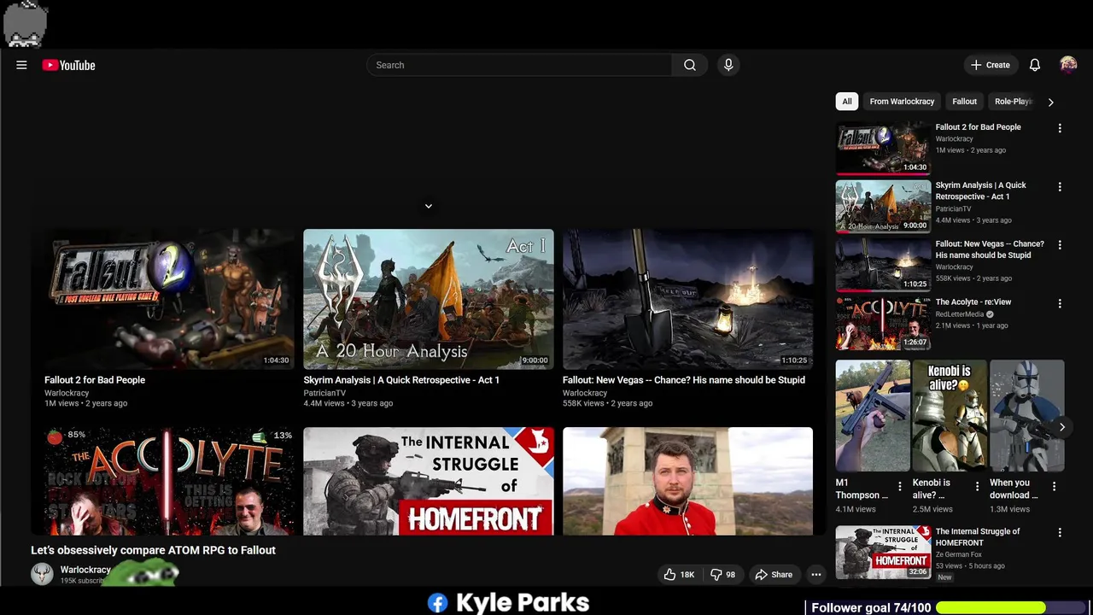Click sidebar title Skyrim Analysis Quick Retrospective
The width and height of the screenshot is (1093, 615).
click(x=980, y=190)
